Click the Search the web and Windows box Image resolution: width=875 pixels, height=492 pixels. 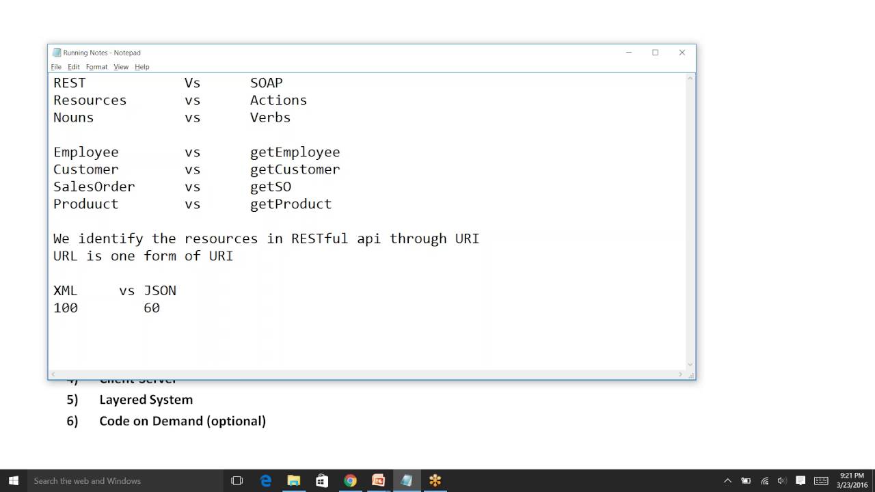click(x=125, y=481)
